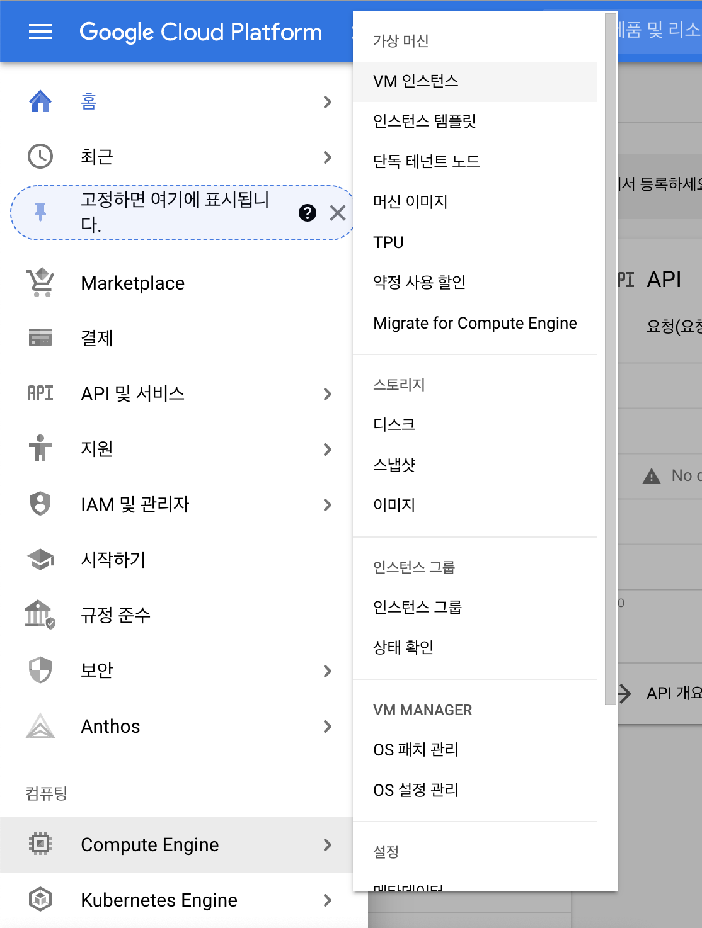Viewport: 702px width, 928px height.
Task: Open 인스턴스 템플릿 menu item
Action: coord(475,121)
